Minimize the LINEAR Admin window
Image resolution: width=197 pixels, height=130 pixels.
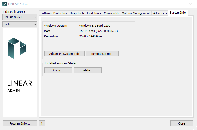point(166,4)
